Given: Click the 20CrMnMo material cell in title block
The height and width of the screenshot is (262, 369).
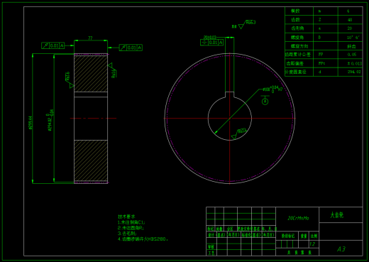Looking at the screenshot, I should click(x=297, y=218).
